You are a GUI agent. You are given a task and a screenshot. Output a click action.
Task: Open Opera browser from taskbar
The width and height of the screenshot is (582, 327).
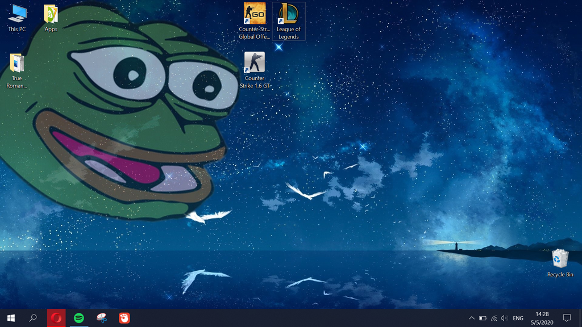56,318
